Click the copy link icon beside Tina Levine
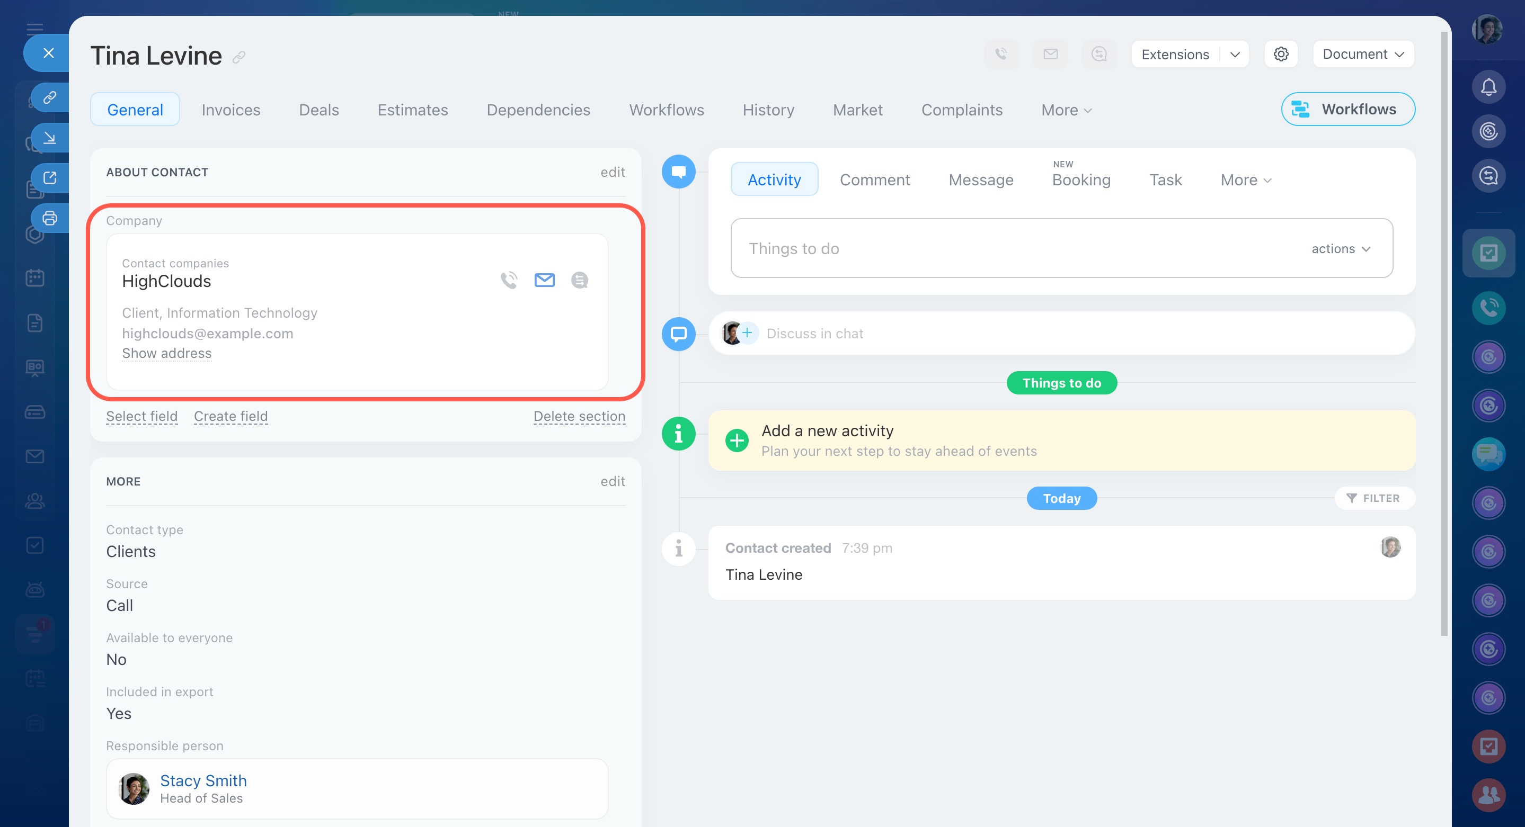1525x827 pixels. tap(238, 57)
